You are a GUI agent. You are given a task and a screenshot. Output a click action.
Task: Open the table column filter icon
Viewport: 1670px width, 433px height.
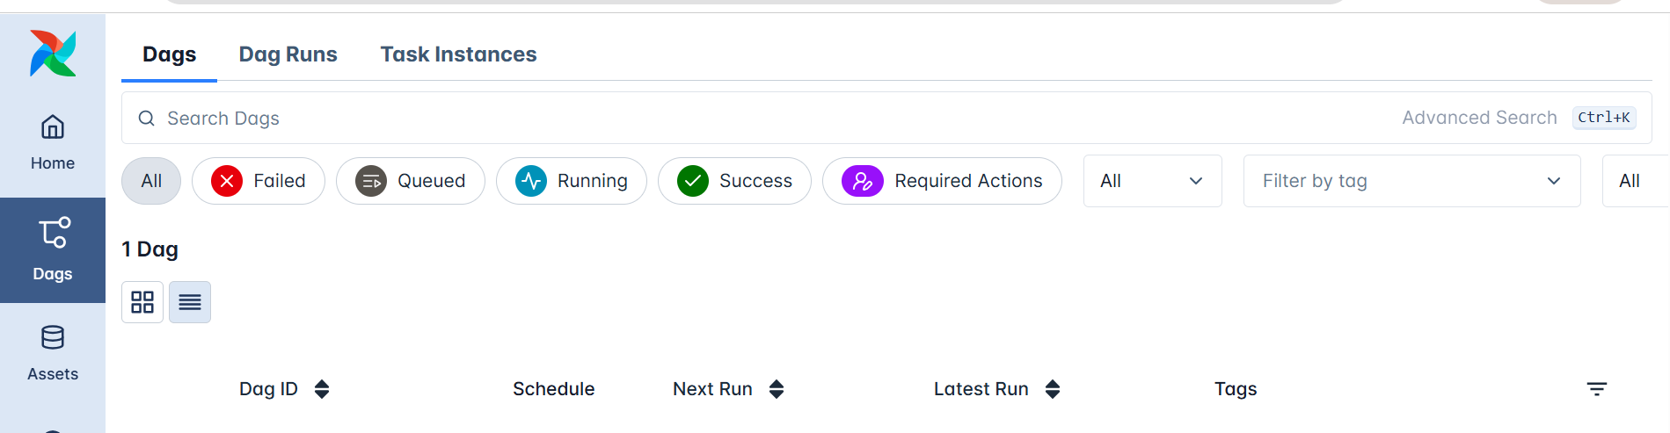point(1596,389)
